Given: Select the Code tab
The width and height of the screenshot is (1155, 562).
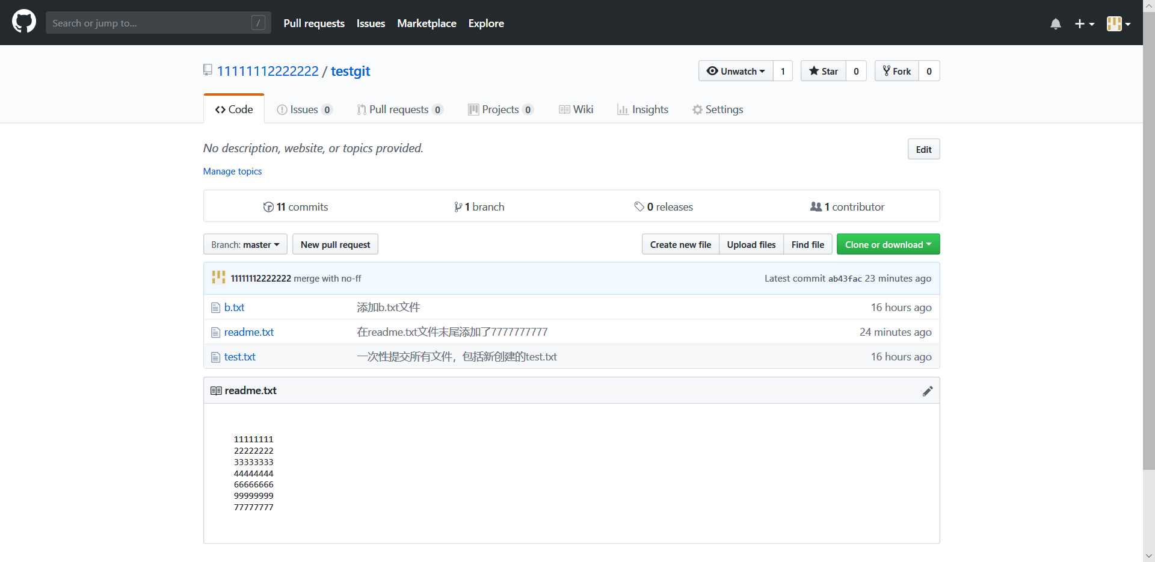Looking at the screenshot, I should click(x=234, y=109).
